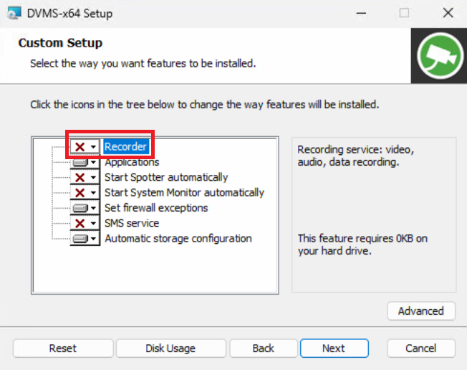Open the Advanced options button
The height and width of the screenshot is (370, 467).
pyautogui.click(x=421, y=311)
